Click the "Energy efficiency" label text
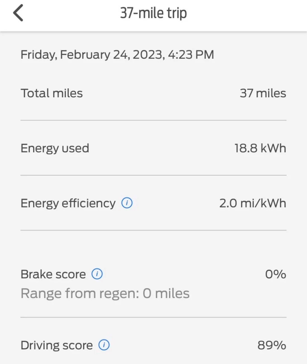The image size is (307, 364). click(x=68, y=203)
